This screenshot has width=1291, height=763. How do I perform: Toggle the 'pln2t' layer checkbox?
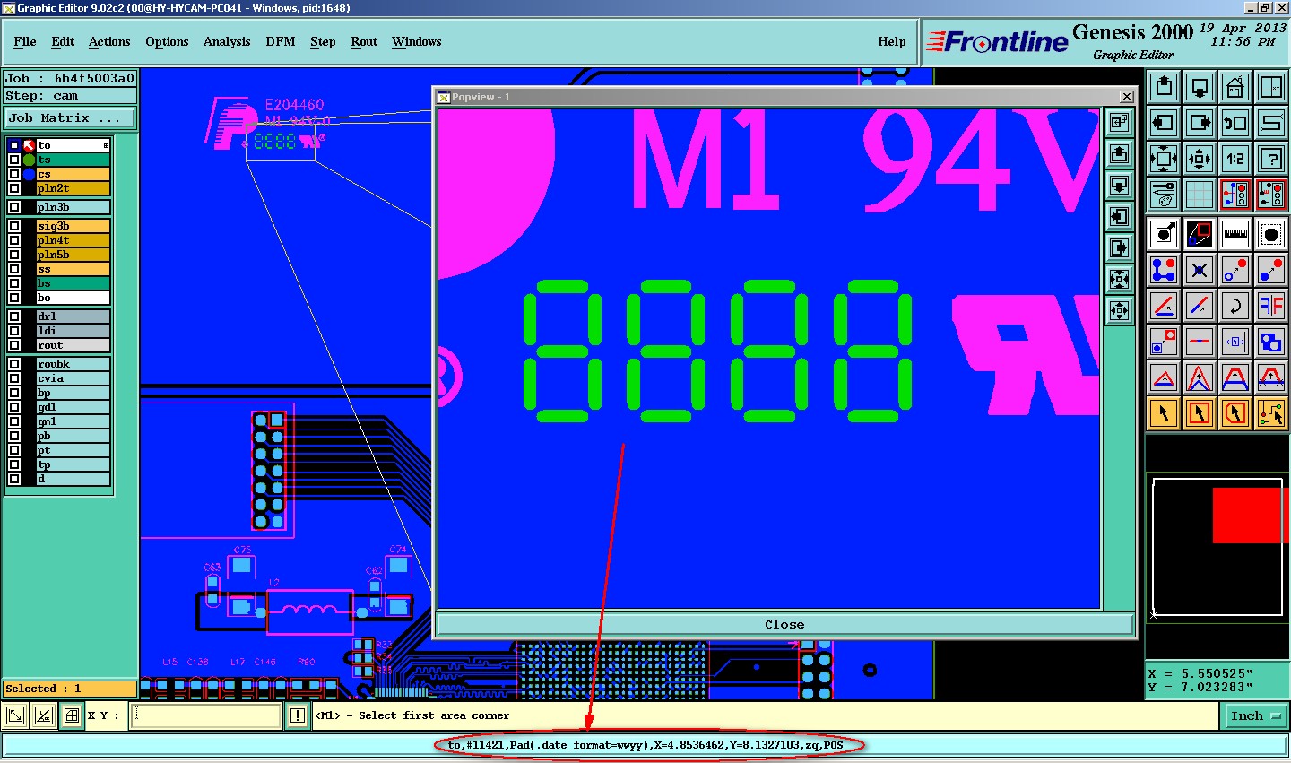coord(14,188)
